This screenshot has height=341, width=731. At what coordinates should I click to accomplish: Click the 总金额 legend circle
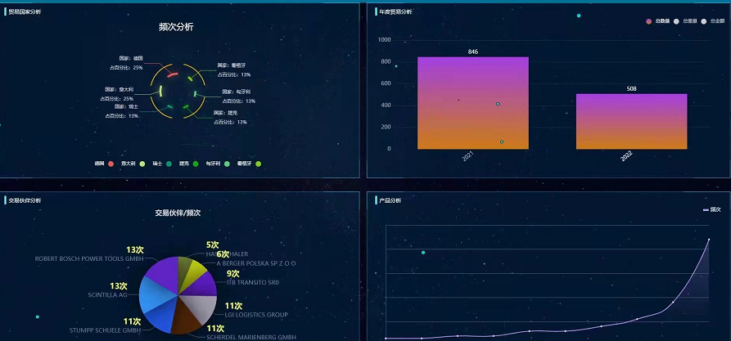pos(704,21)
